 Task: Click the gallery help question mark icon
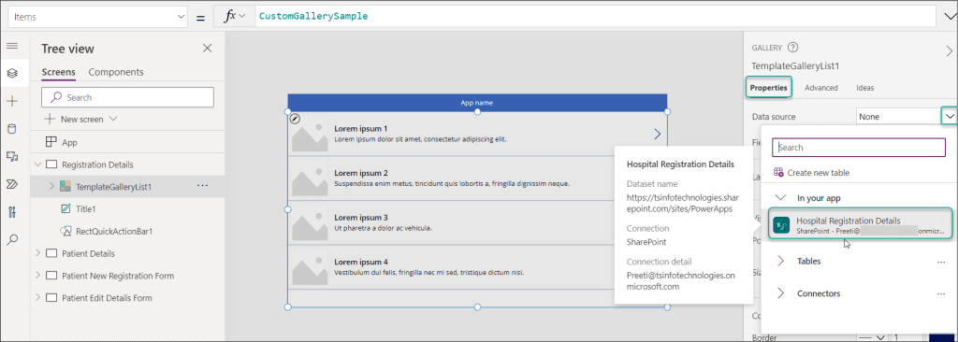click(x=793, y=48)
